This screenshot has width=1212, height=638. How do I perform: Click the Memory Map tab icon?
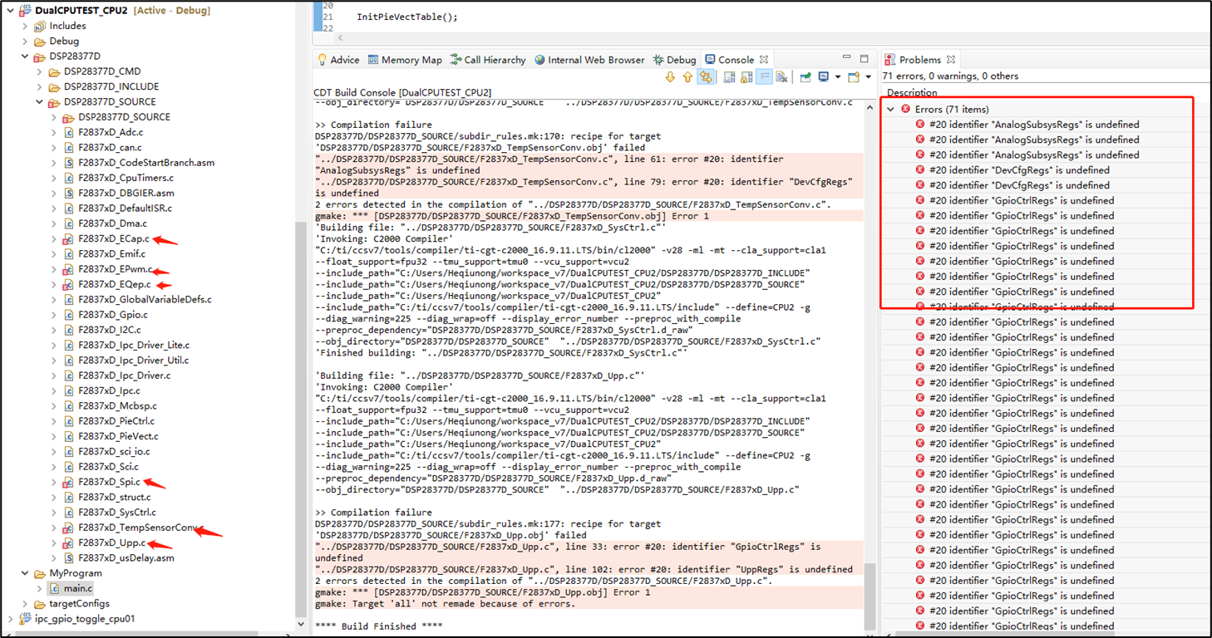click(374, 60)
